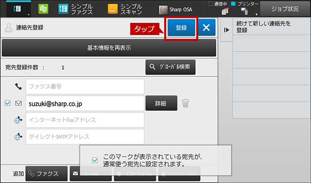Select the 宛先登録件数 count value 1
This screenshot has height=183, width=311.
coord(63,68)
